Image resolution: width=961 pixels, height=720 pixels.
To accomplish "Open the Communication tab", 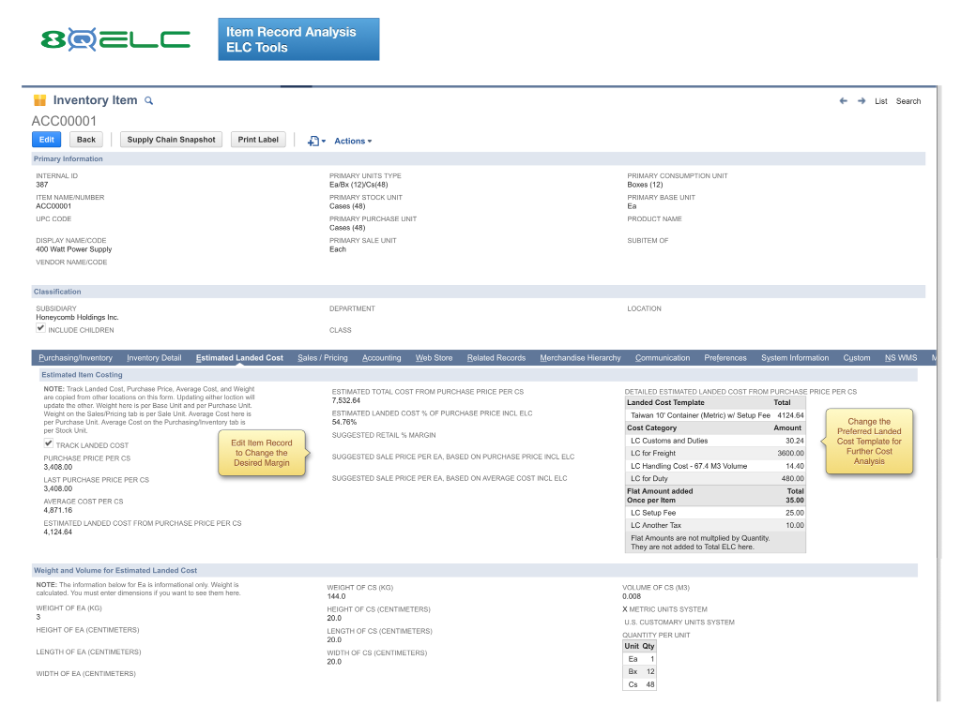I will pos(662,358).
